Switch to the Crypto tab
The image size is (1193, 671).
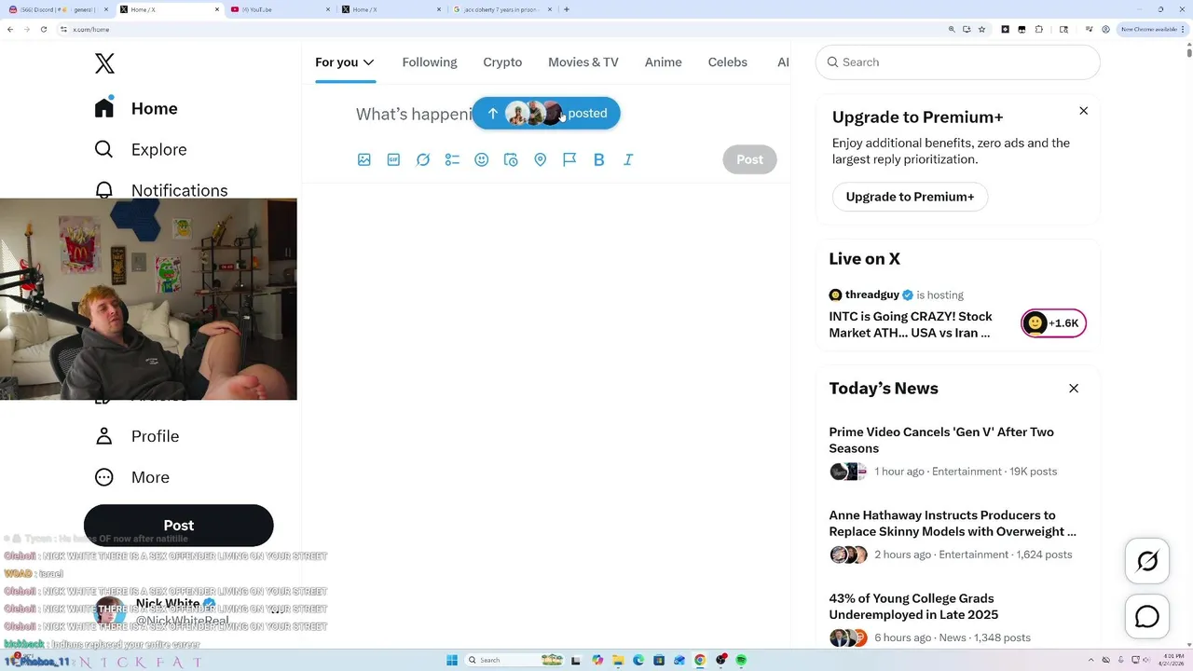pos(502,62)
